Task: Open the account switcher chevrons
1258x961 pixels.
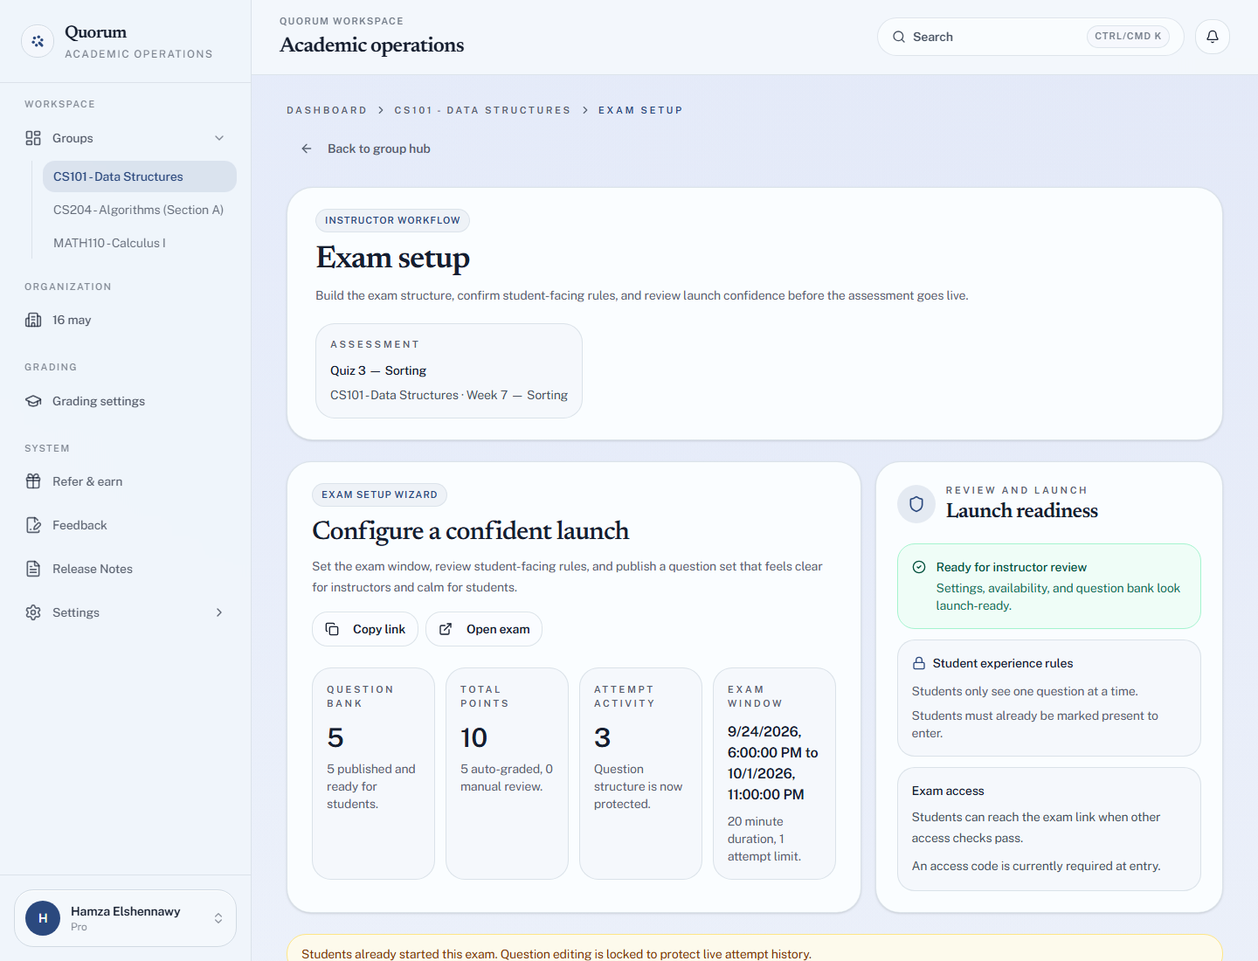Action: pos(218,918)
